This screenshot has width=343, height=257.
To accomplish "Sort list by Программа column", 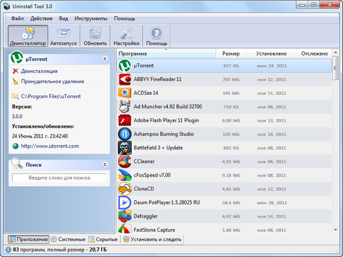I will click(166, 54).
